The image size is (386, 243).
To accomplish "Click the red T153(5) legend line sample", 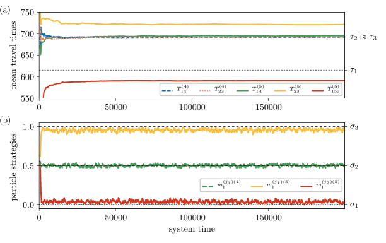I will tap(318, 91).
